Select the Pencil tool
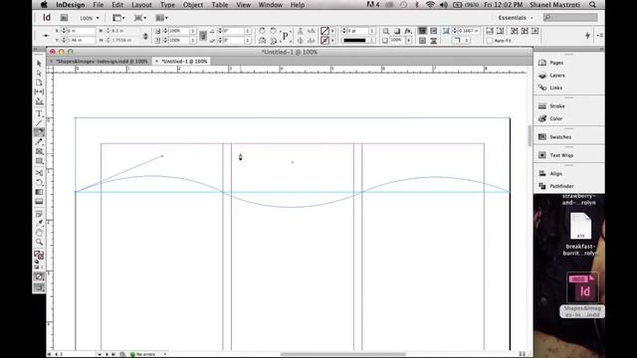This screenshot has height=358, width=637. [39, 142]
